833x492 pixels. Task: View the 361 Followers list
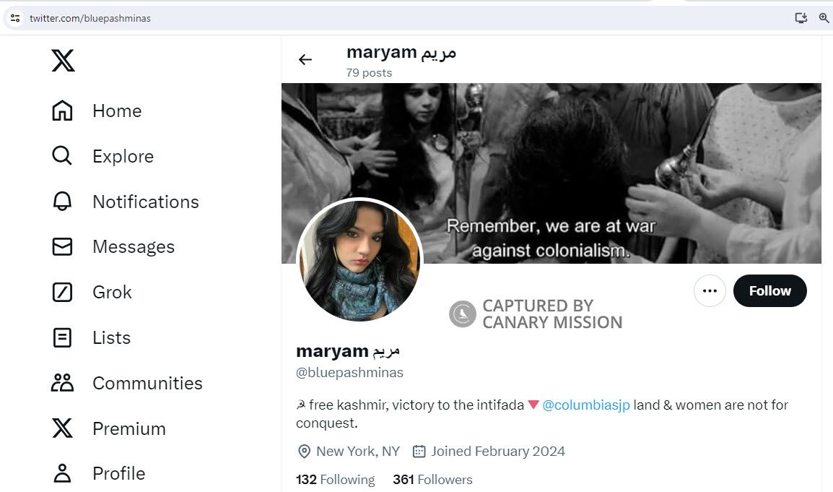click(x=432, y=480)
